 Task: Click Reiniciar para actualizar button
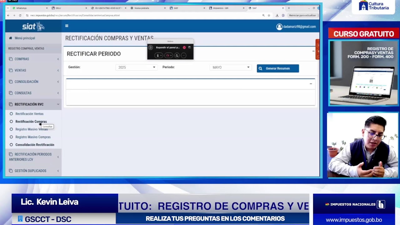(x=302, y=15)
